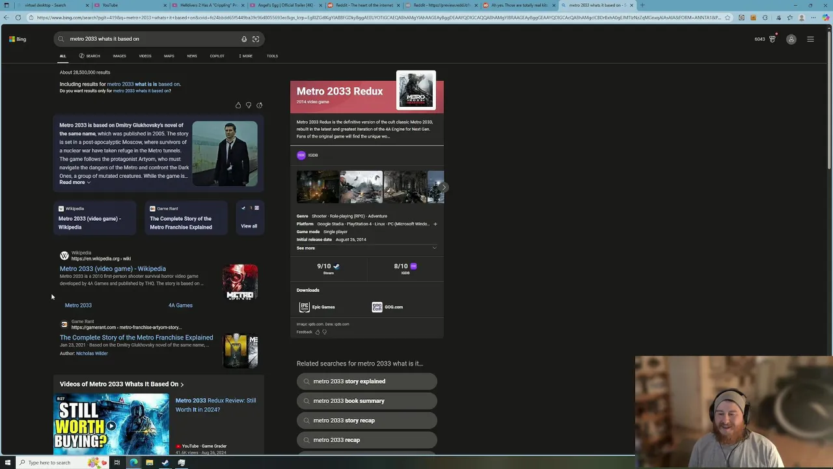Open Wikipedia source card under answer
Screen dimensions: 833x469
point(94,218)
